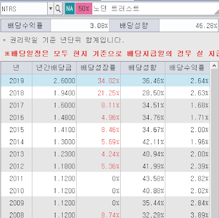Click the growth rate 8.46%
Image resolution: width=219 pixels, height=218 pixels.
[110, 130]
